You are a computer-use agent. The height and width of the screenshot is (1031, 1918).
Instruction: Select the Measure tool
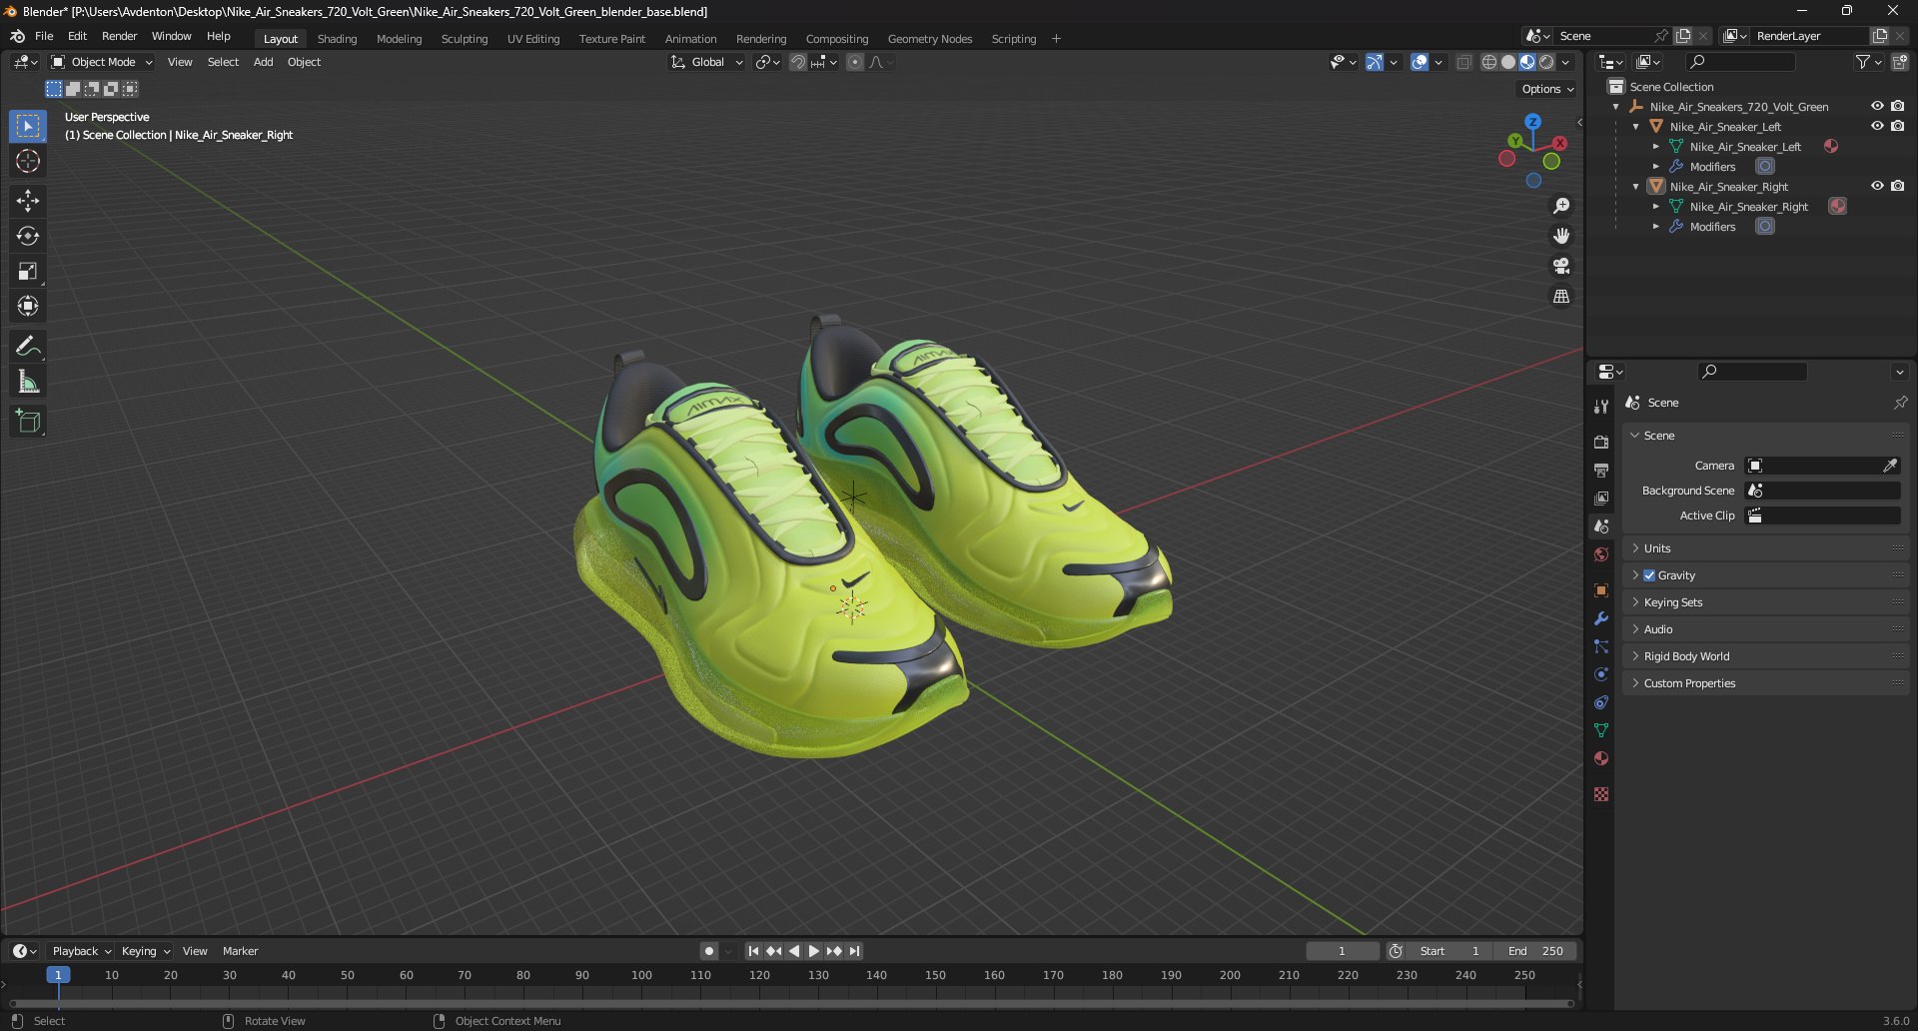(28, 382)
